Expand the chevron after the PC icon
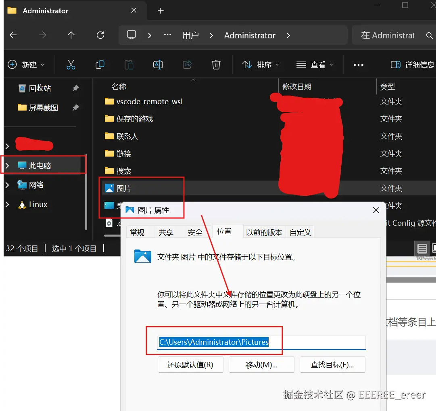Screen dimensions: 436x411 coord(150,36)
